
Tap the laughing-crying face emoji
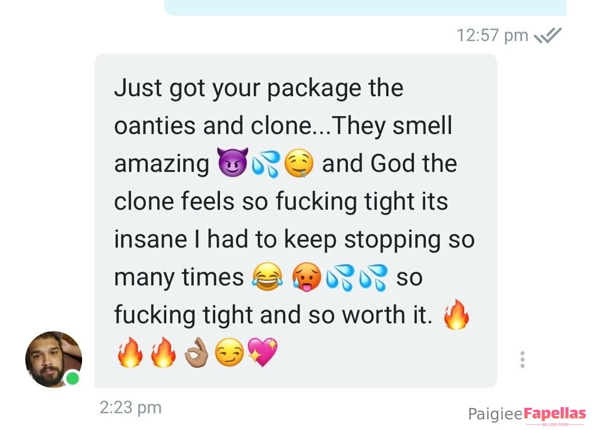267,277
